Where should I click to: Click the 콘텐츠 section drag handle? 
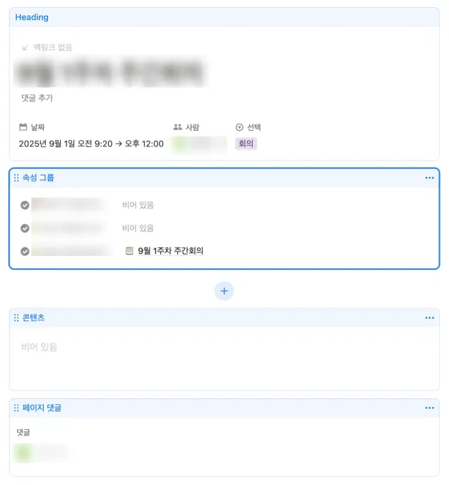coord(16,317)
